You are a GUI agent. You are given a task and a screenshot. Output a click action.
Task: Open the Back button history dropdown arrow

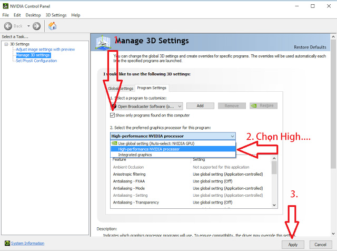27,26
